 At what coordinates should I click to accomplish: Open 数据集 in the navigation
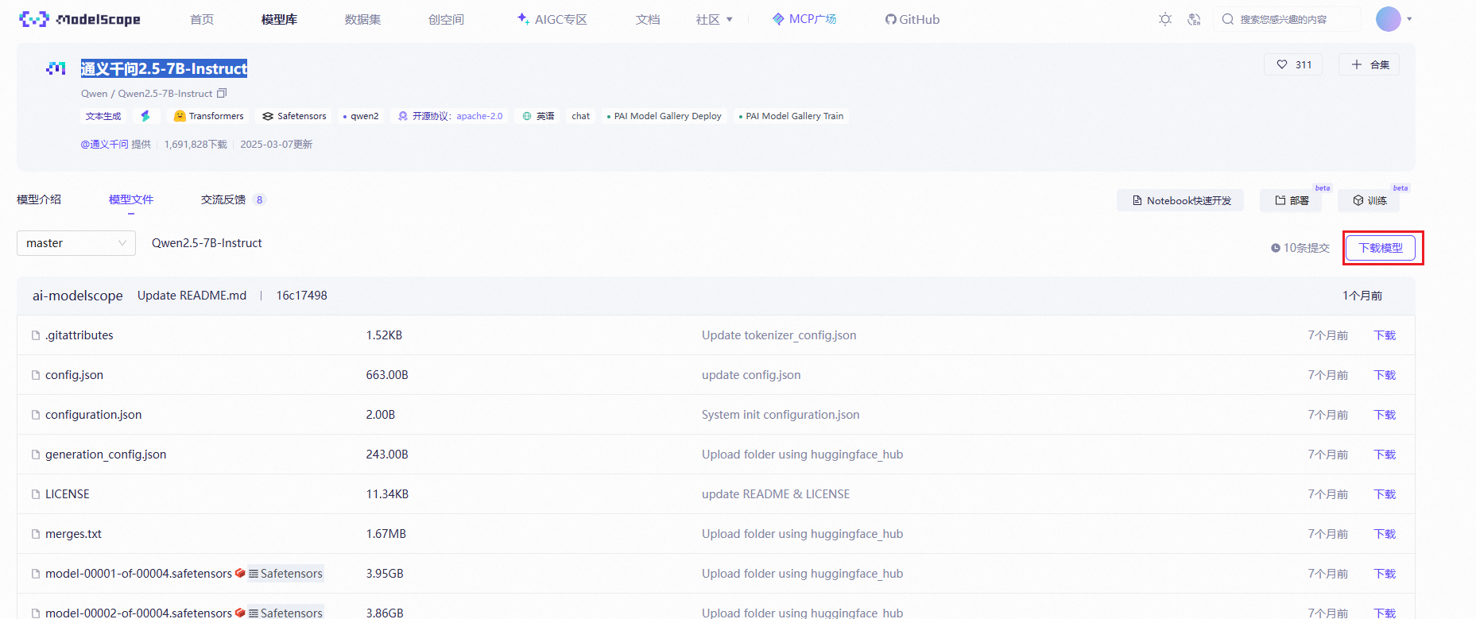click(362, 19)
